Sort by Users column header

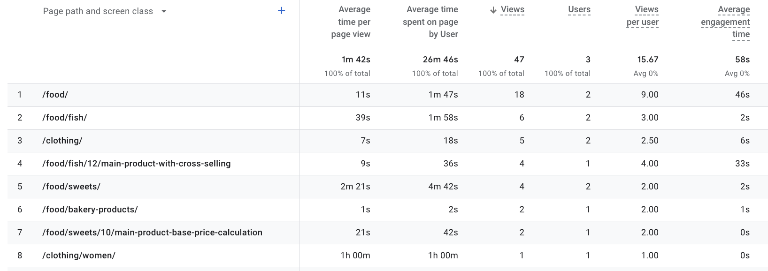(579, 10)
